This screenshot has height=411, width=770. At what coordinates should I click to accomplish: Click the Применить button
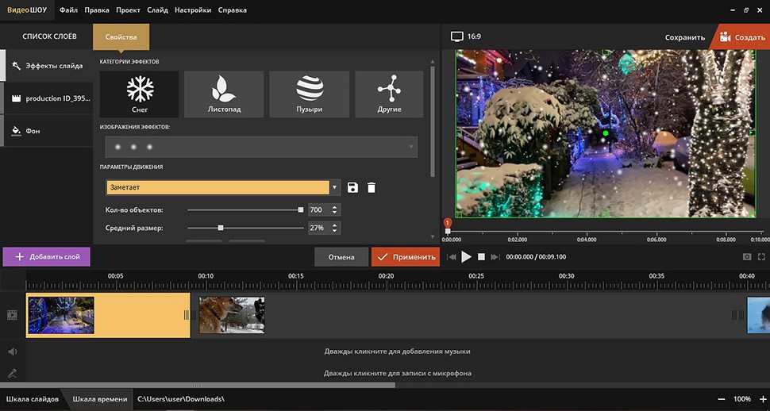pos(406,257)
